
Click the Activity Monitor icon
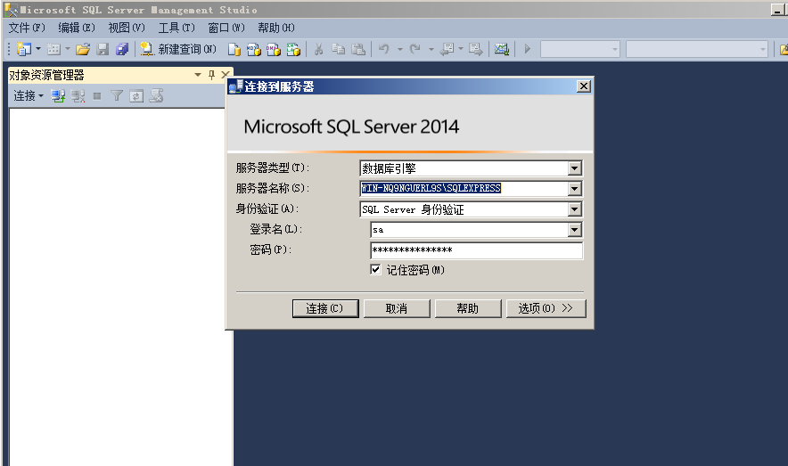pyautogui.click(x=502, y=49)
